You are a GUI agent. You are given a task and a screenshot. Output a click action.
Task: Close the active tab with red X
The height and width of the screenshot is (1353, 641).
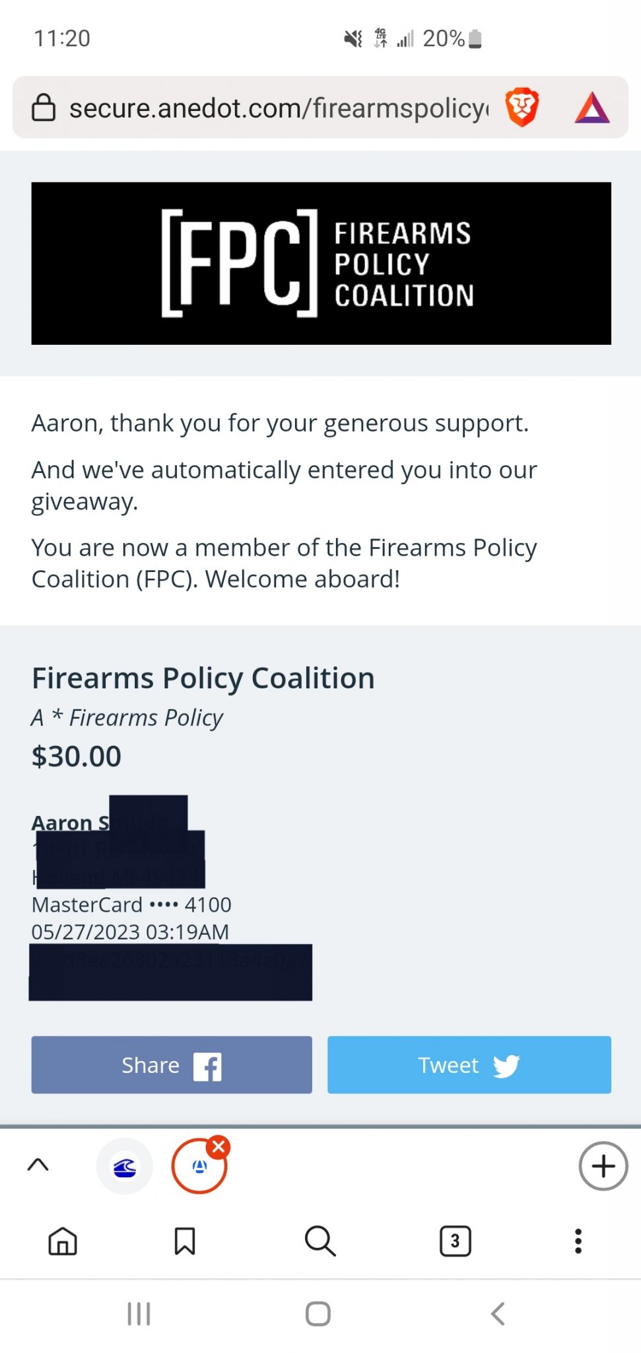[219, 1147]
